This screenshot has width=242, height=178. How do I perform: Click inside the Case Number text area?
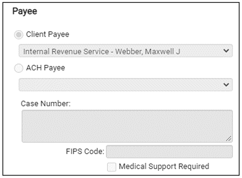pos(127,126)
